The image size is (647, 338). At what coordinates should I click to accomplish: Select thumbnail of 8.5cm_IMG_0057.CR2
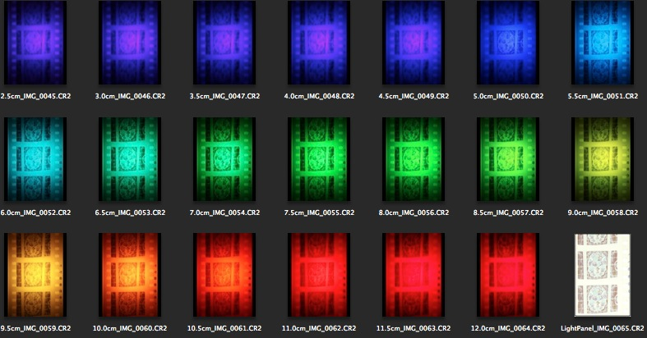pyautogui.click(x=508, y=158)
